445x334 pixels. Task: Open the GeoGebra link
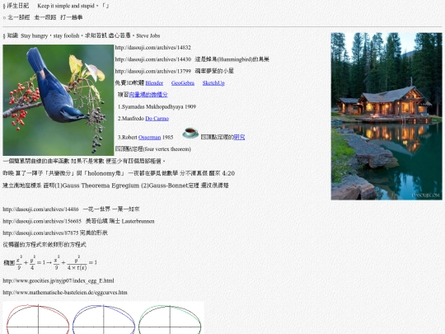tap(183, 83)
